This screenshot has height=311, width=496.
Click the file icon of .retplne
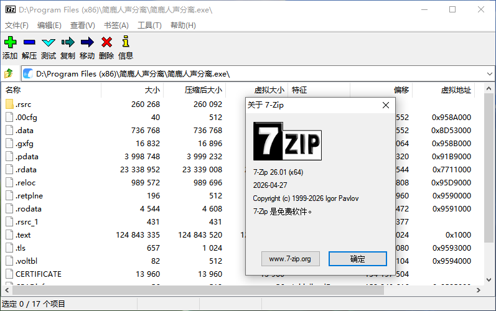tap(9, 196)
